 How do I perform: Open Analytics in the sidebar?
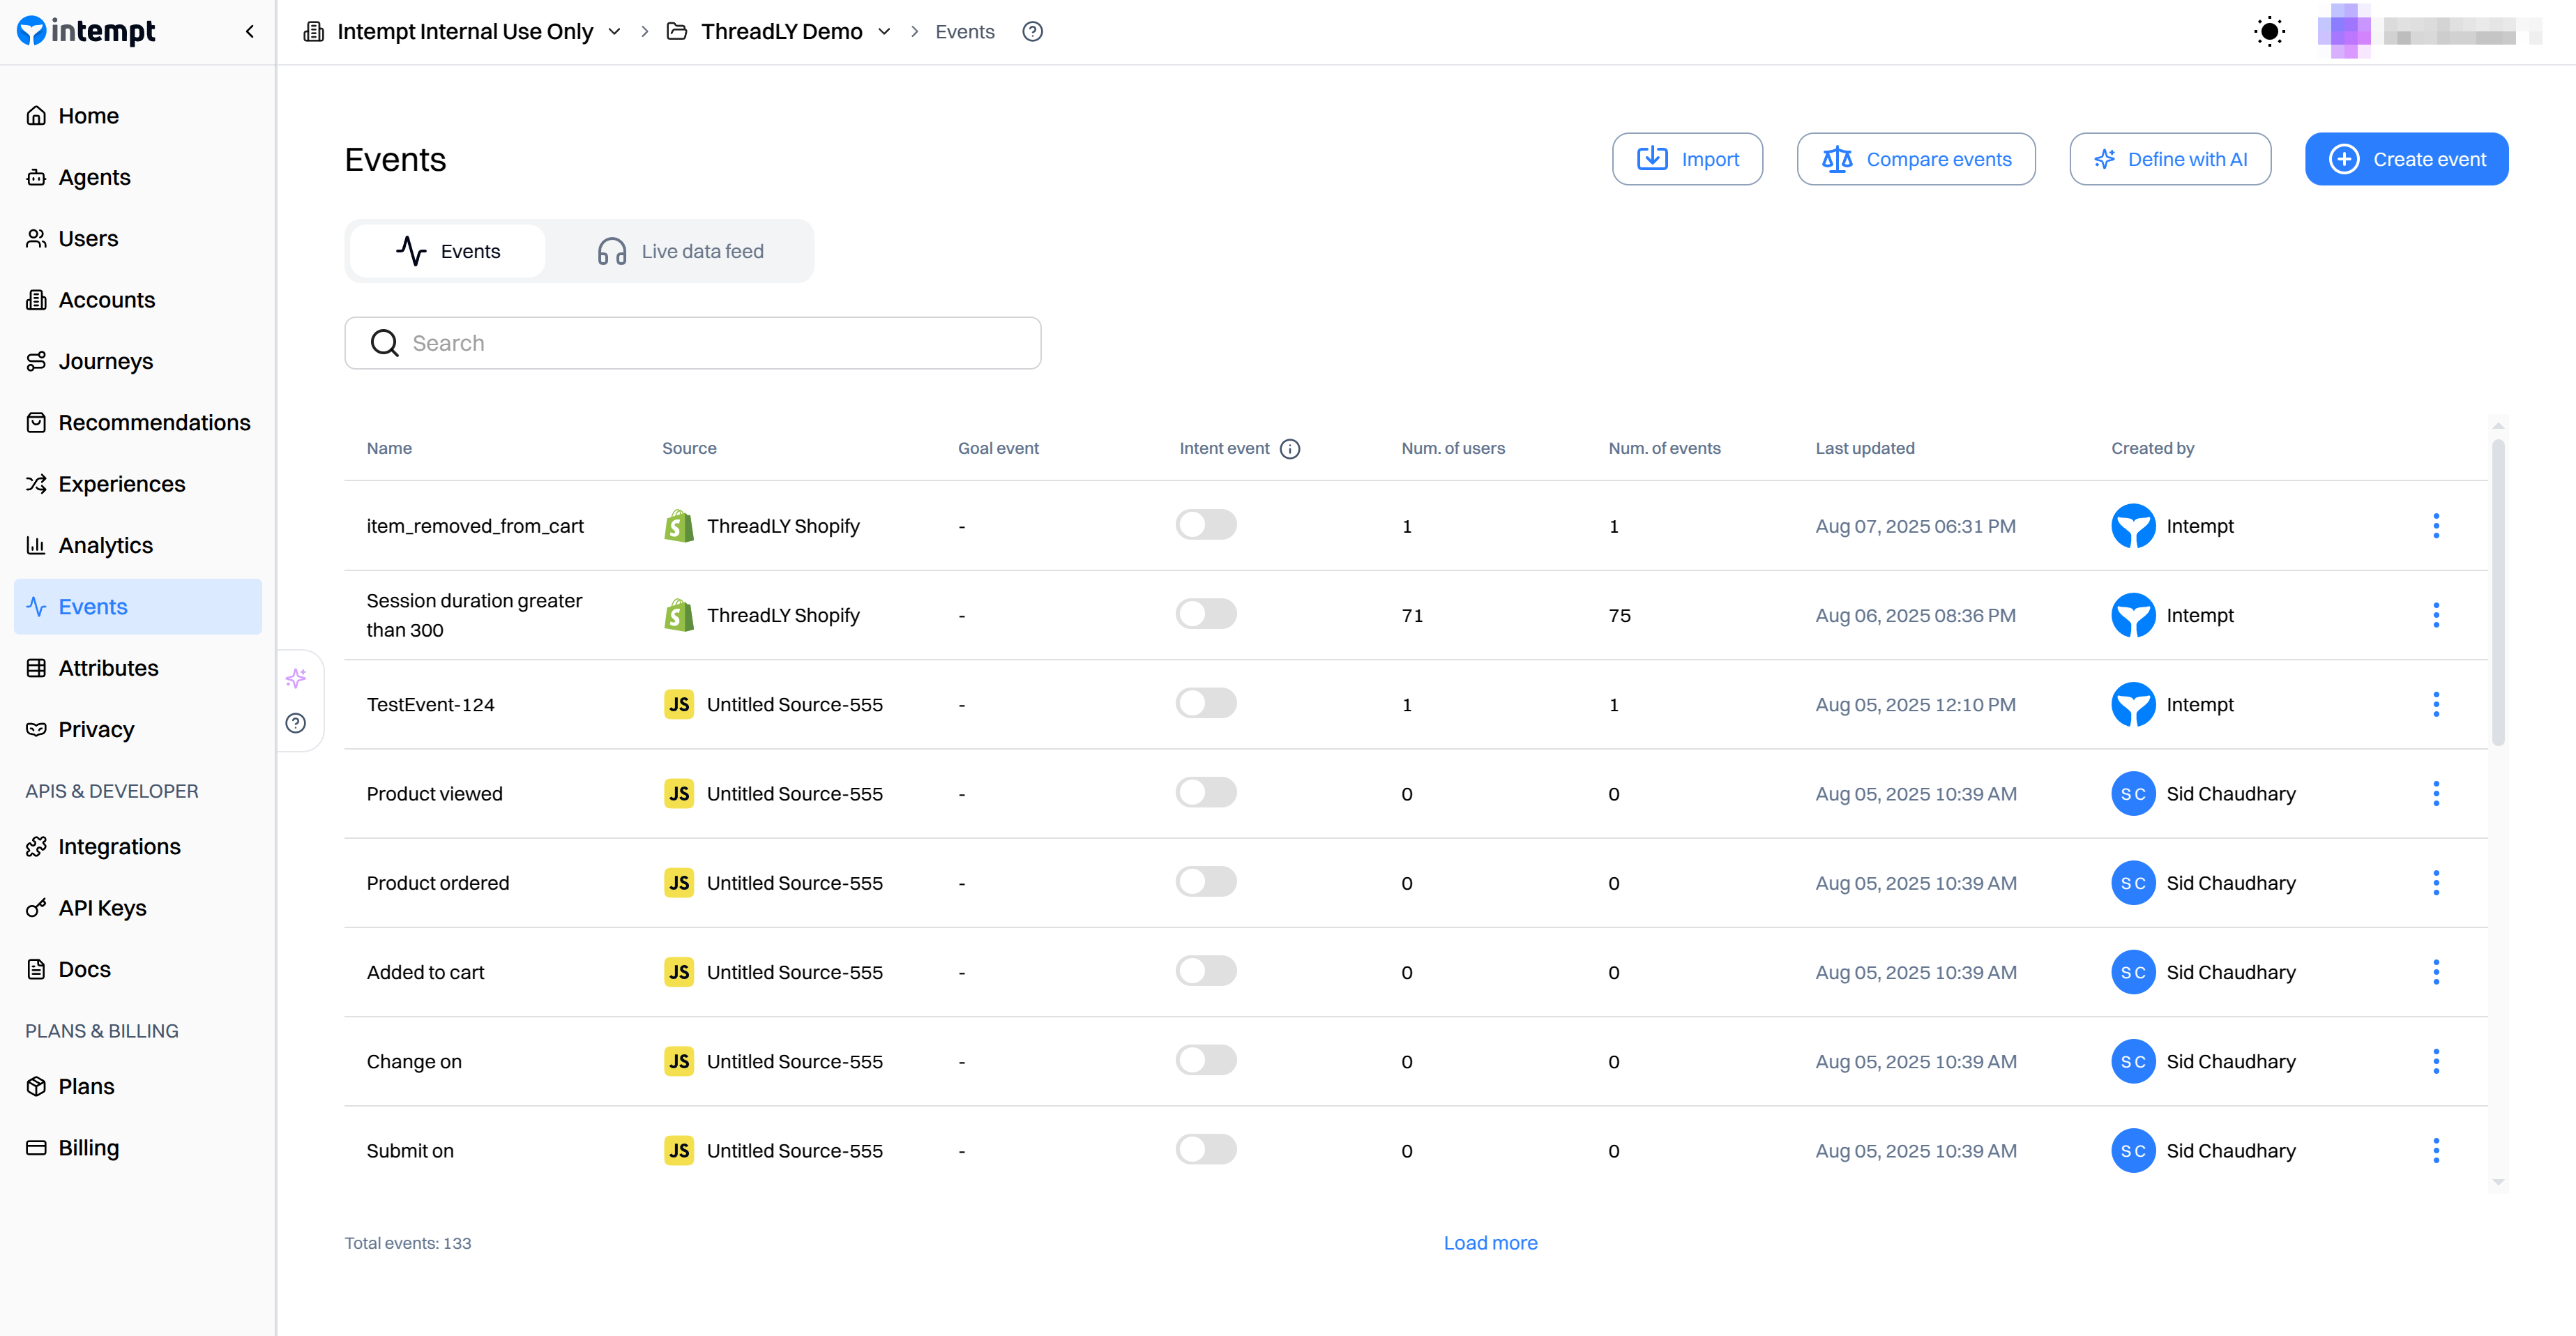138,545
